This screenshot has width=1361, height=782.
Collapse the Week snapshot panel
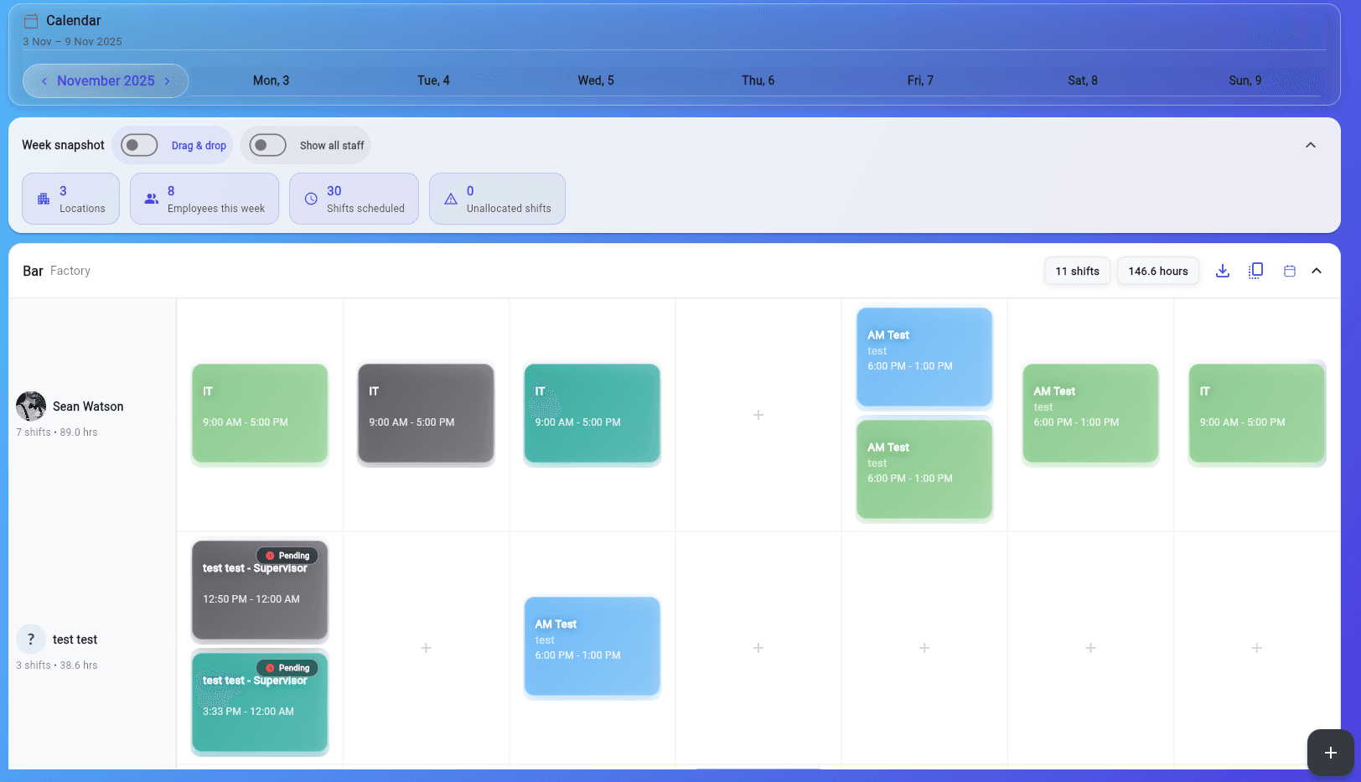click(1311, 145)
